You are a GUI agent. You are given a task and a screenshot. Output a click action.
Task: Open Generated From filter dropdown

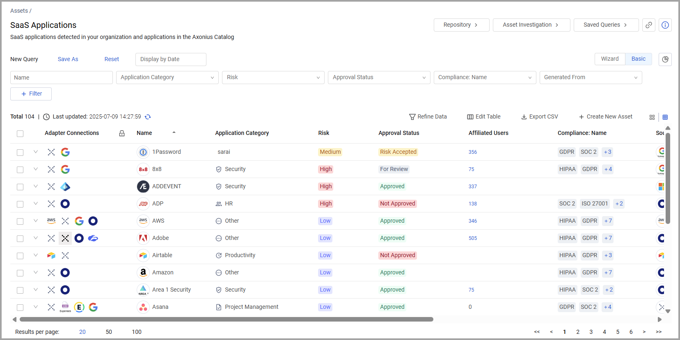pos(591,78)
